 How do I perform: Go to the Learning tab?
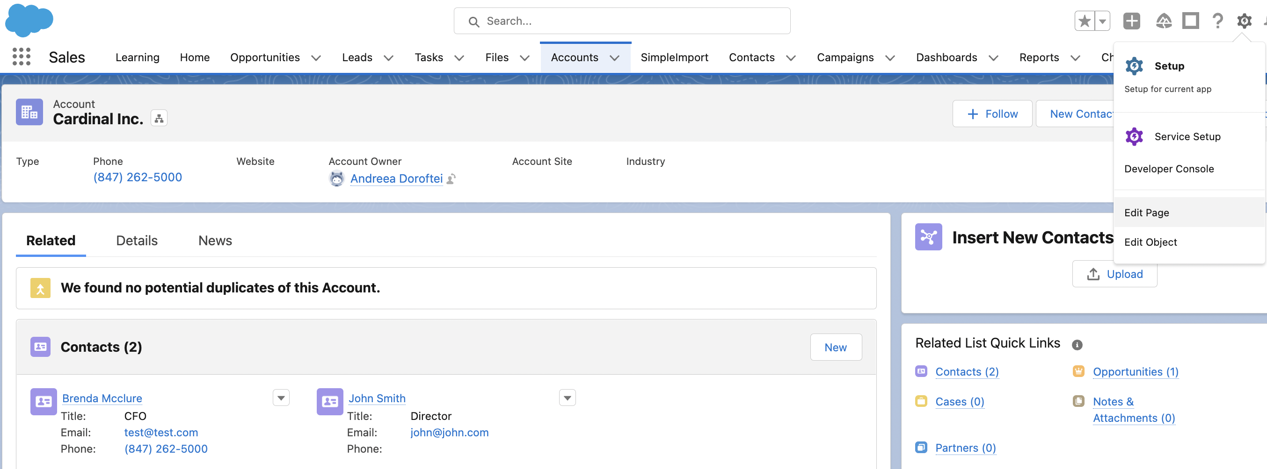[138, 57]
